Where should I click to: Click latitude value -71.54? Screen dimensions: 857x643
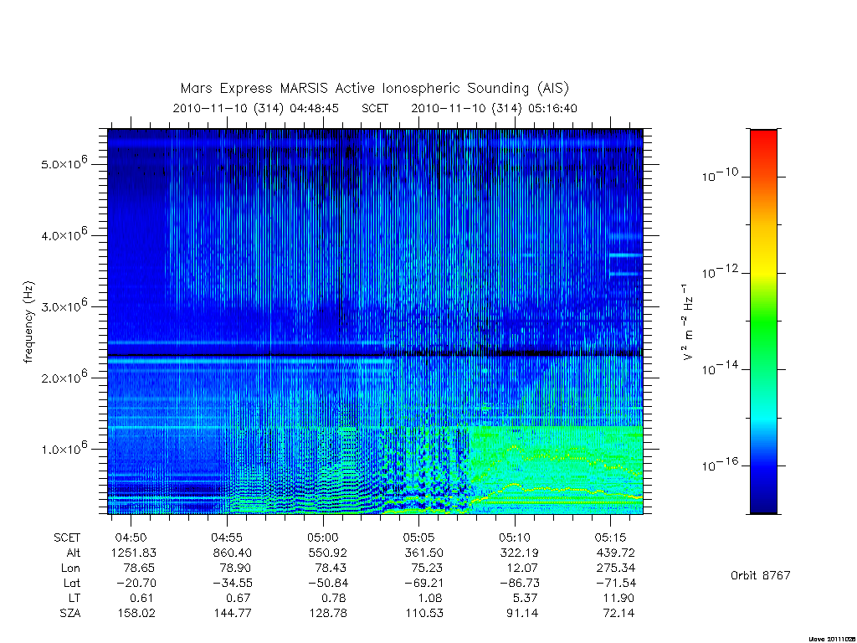[x=616, y=583]
